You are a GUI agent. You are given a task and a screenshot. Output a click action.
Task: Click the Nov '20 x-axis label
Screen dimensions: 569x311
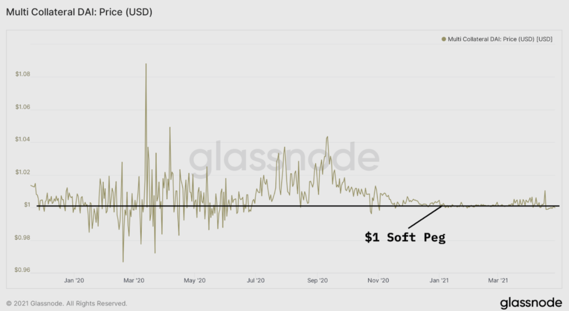[378, 280]
